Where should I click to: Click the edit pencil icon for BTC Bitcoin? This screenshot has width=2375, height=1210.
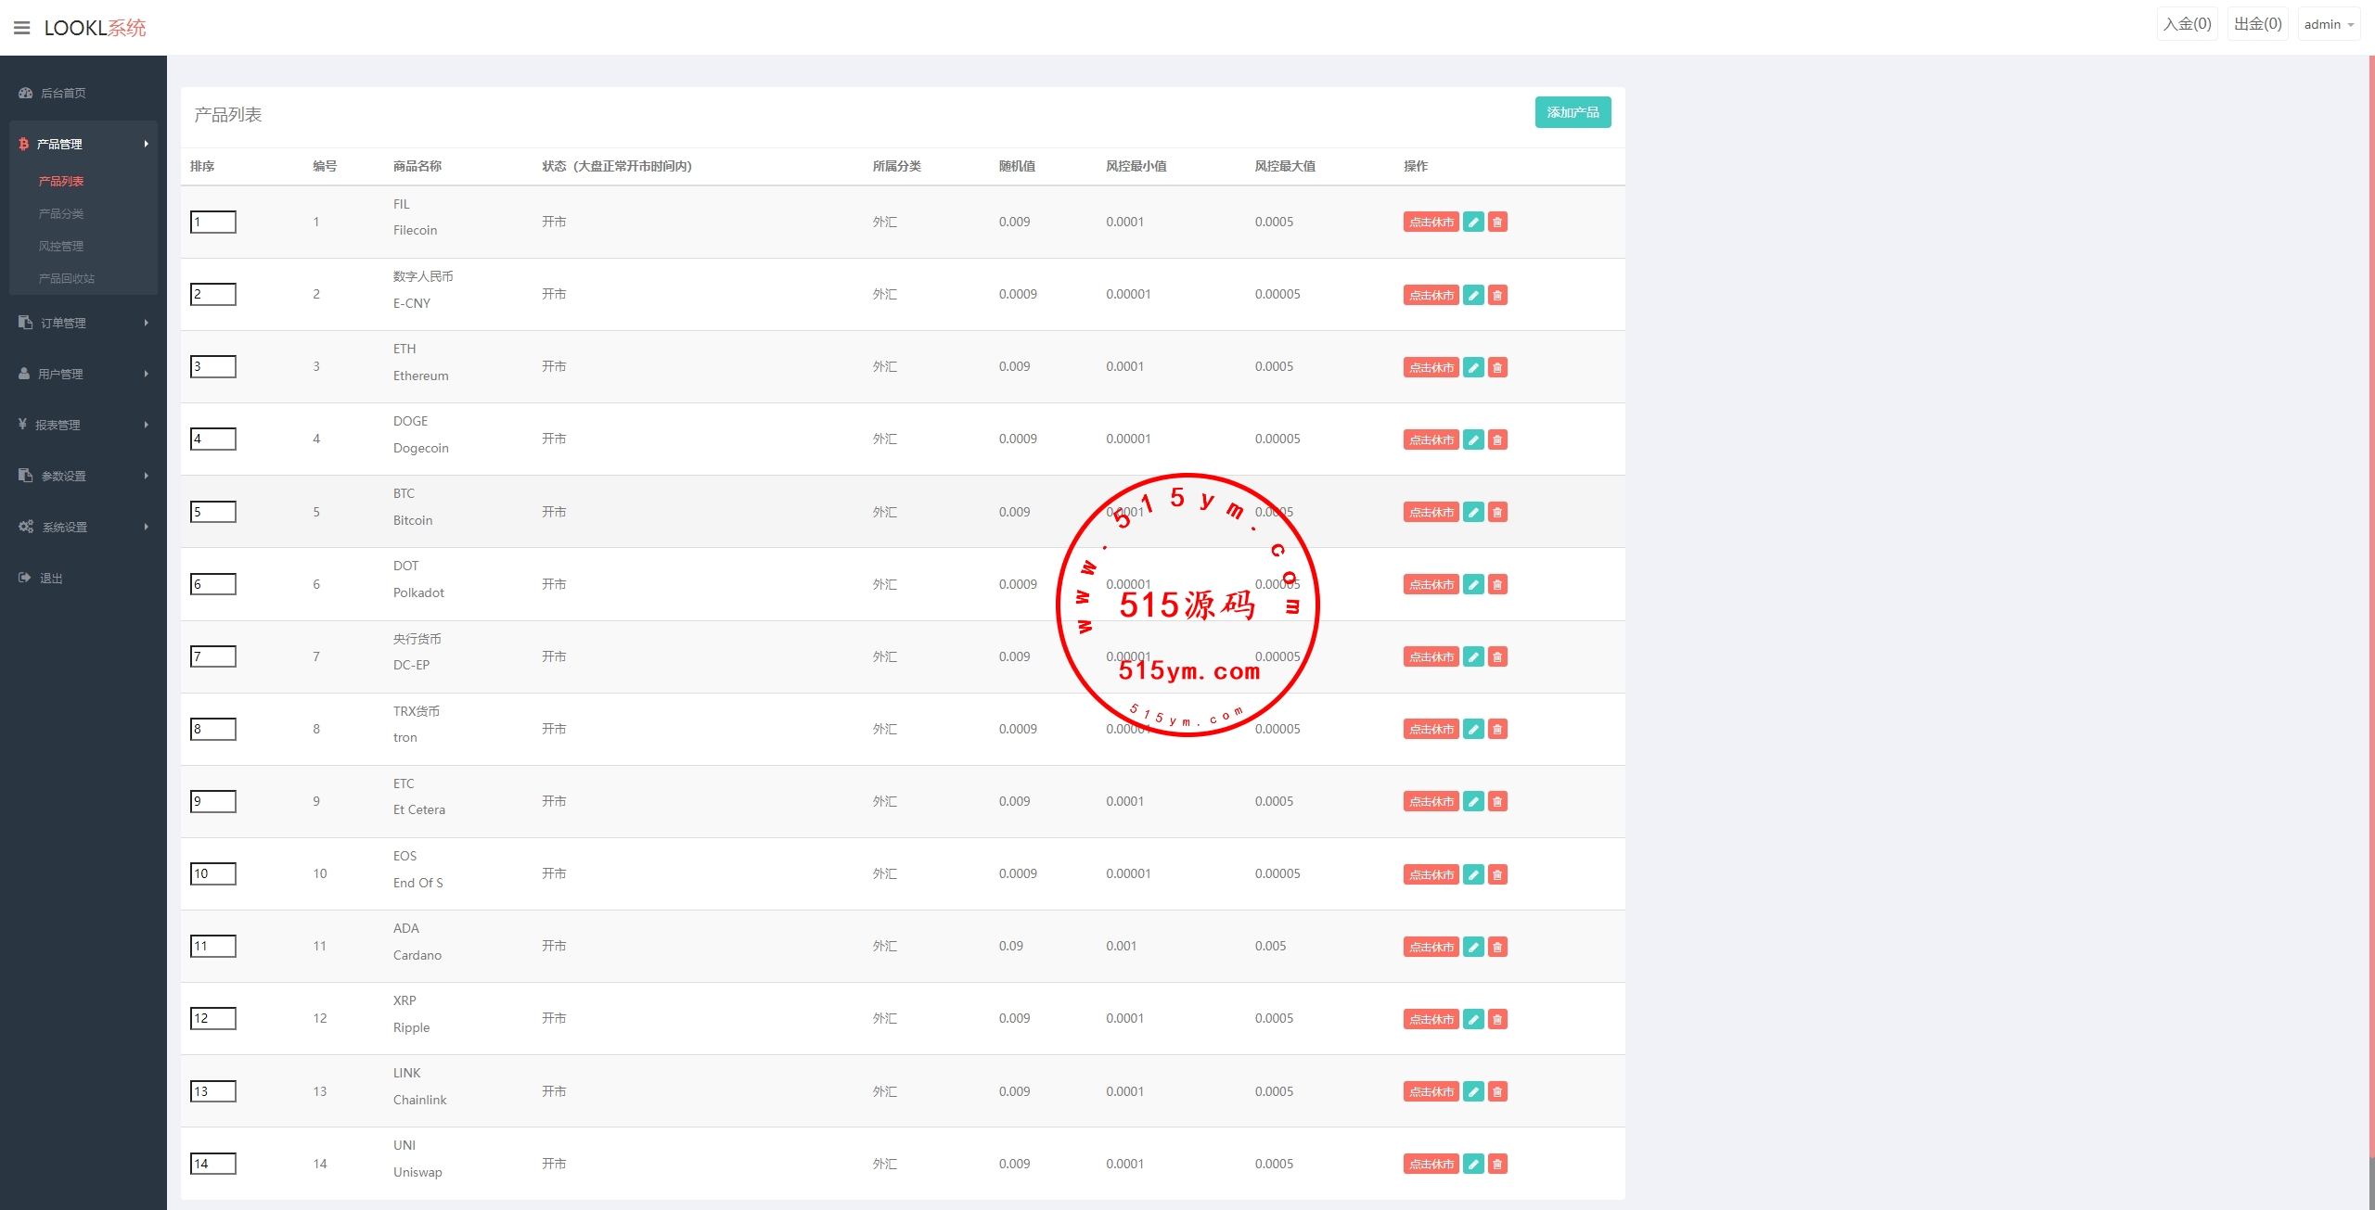[x=1473, y=513]
